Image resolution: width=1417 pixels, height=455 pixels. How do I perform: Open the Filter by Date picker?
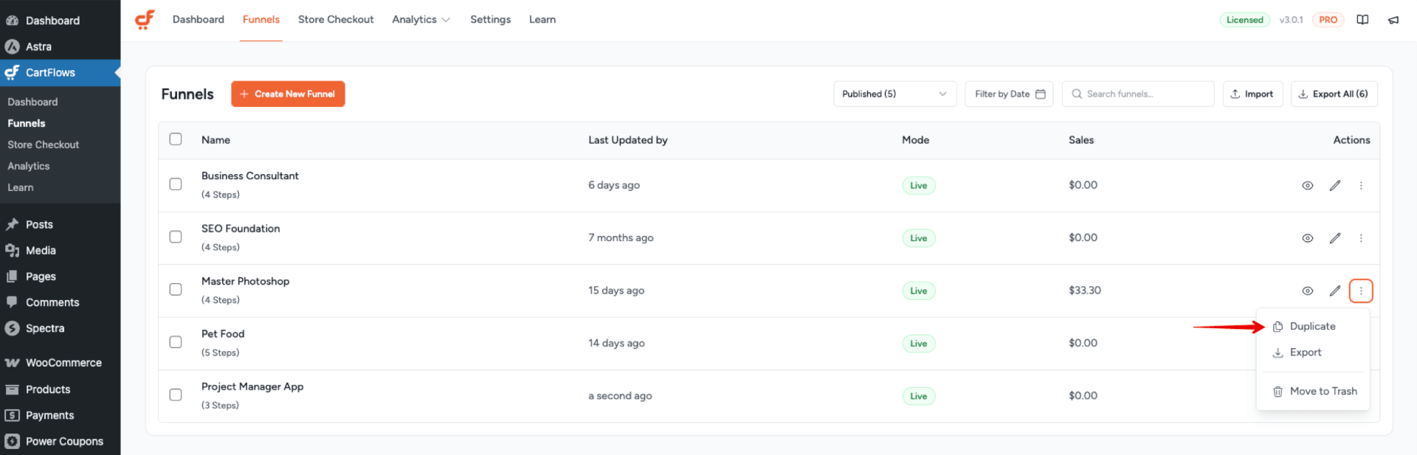[1009, 94]
